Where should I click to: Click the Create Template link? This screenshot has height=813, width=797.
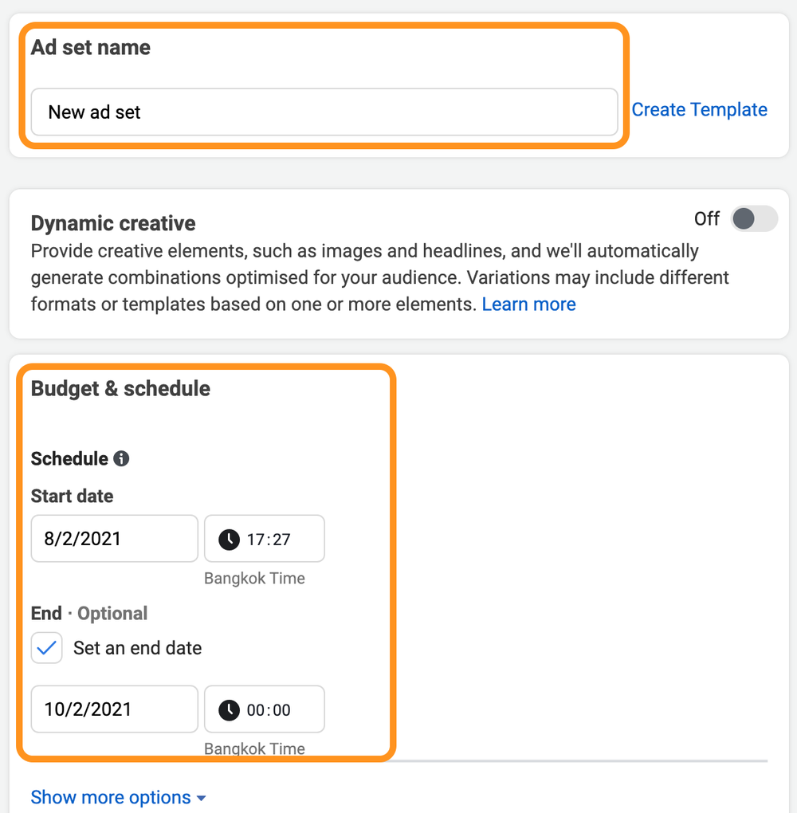(x=699, y=110)
